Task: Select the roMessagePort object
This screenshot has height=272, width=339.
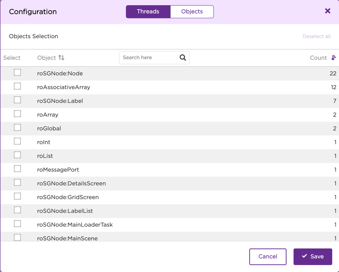Action: pos(17,169)
